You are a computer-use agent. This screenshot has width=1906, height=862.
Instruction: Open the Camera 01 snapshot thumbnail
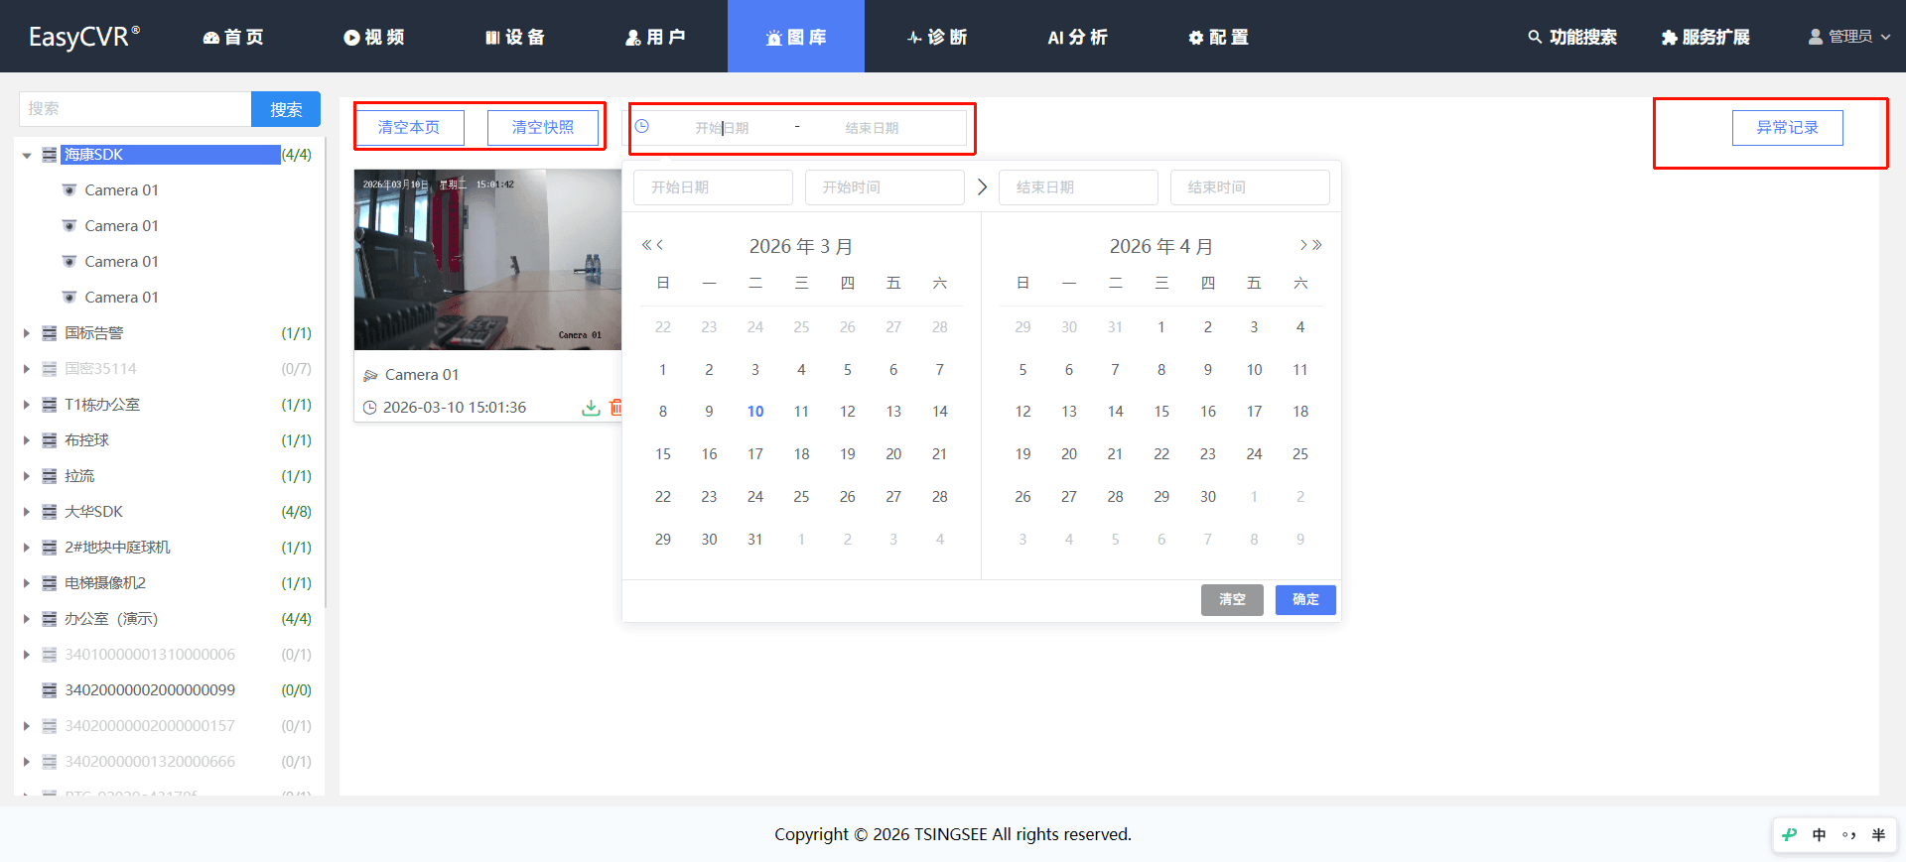pyautogui.click(x=487, y=260)
